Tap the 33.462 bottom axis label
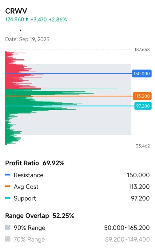The image size is (155, 248). pos(143,146)
